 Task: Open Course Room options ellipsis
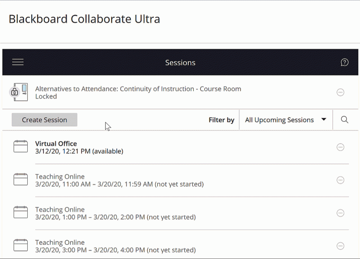pos(340,92)
